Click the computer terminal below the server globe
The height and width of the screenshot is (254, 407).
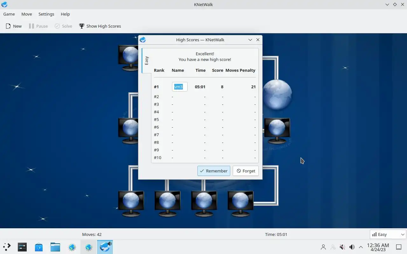[x=277, y=131]
